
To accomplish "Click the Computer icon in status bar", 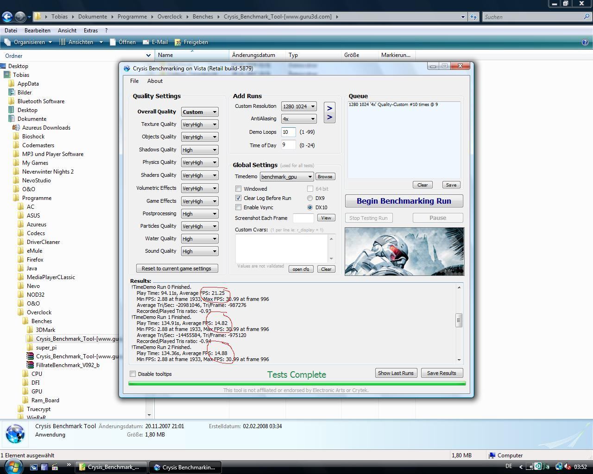I will 492,455.
